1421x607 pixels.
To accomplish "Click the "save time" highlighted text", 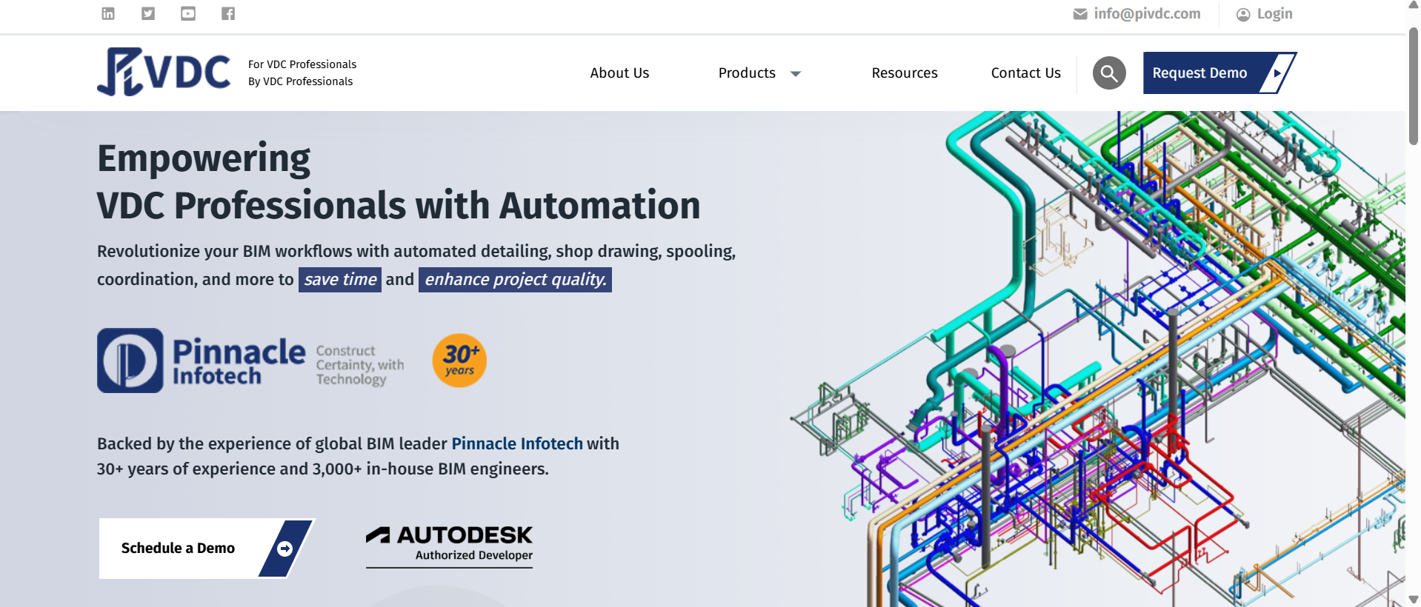I will coord(340,280).
